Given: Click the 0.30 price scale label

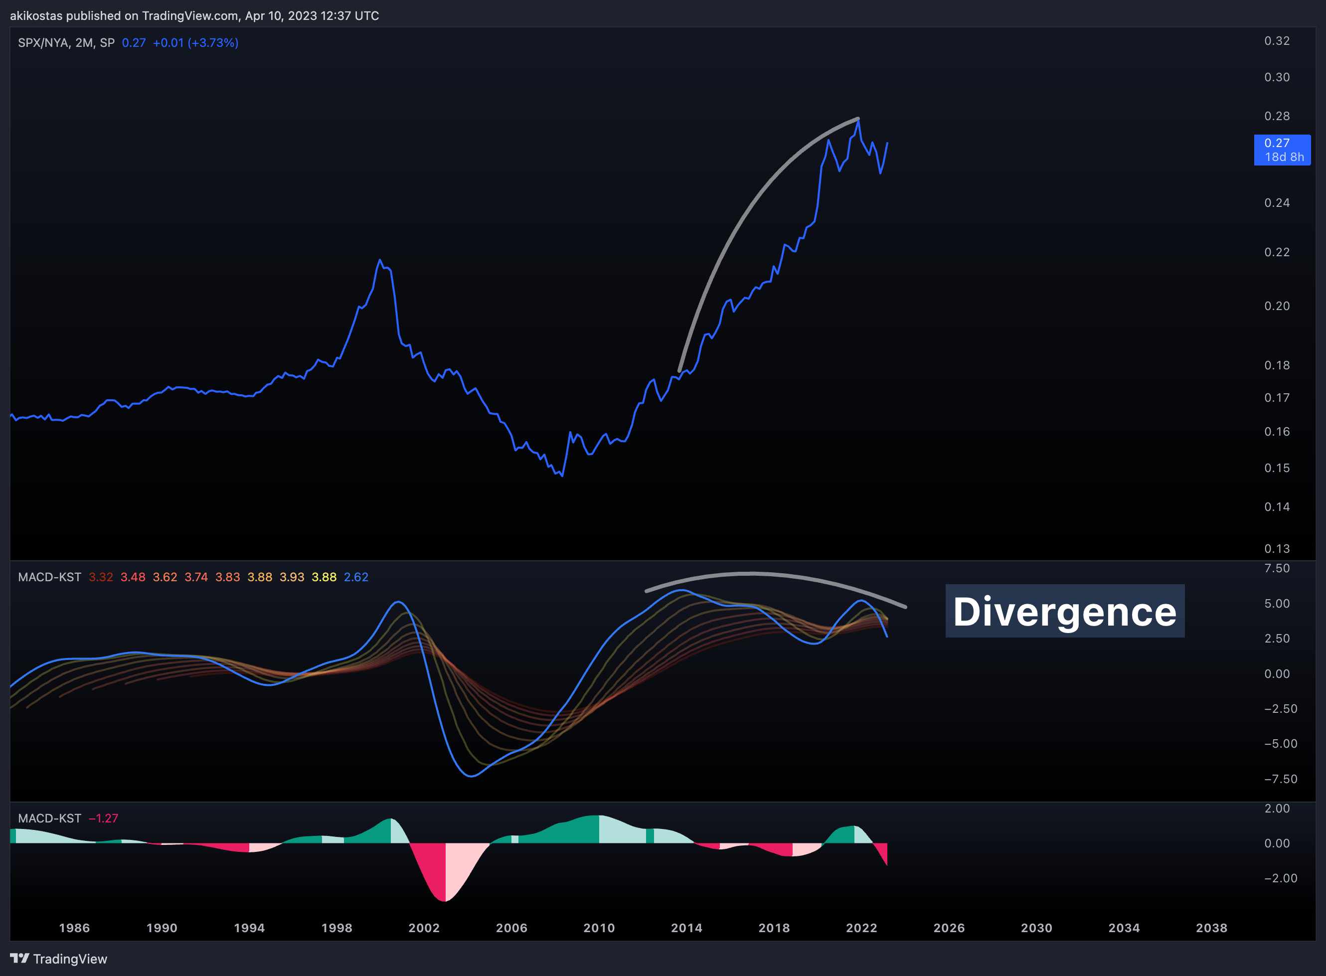Looking at the screenshot, I should 1277,77.
